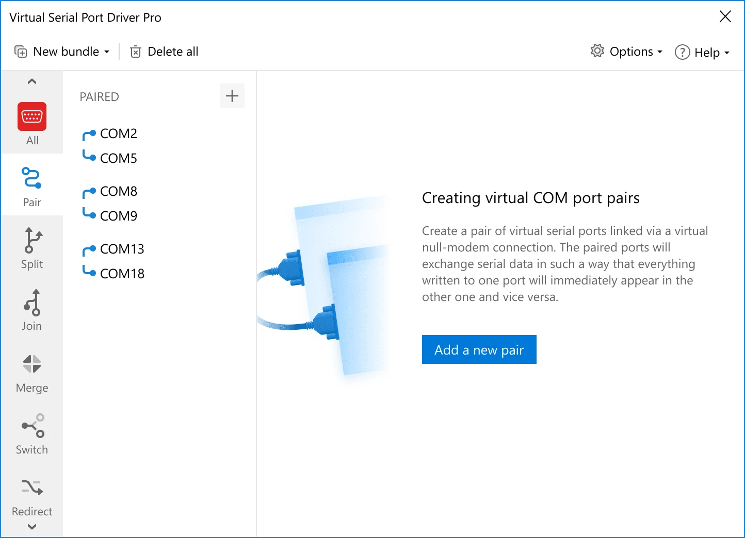Click the Add a new pair button
This screenshot has height=538, width=745.
[479, 349]
